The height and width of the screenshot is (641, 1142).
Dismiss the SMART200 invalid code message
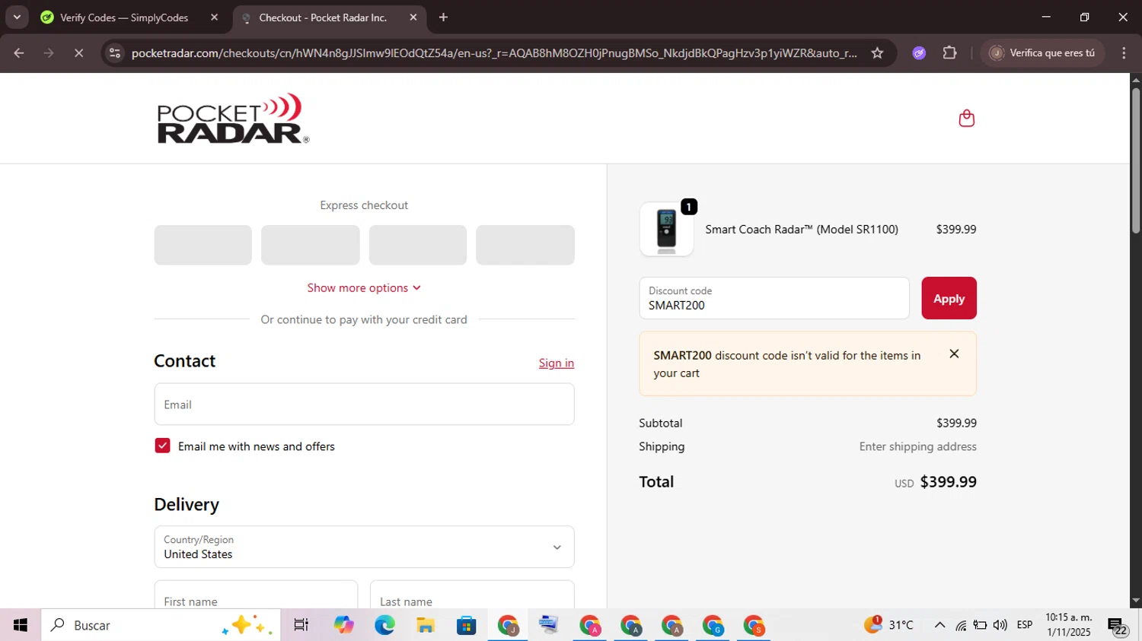954,354
